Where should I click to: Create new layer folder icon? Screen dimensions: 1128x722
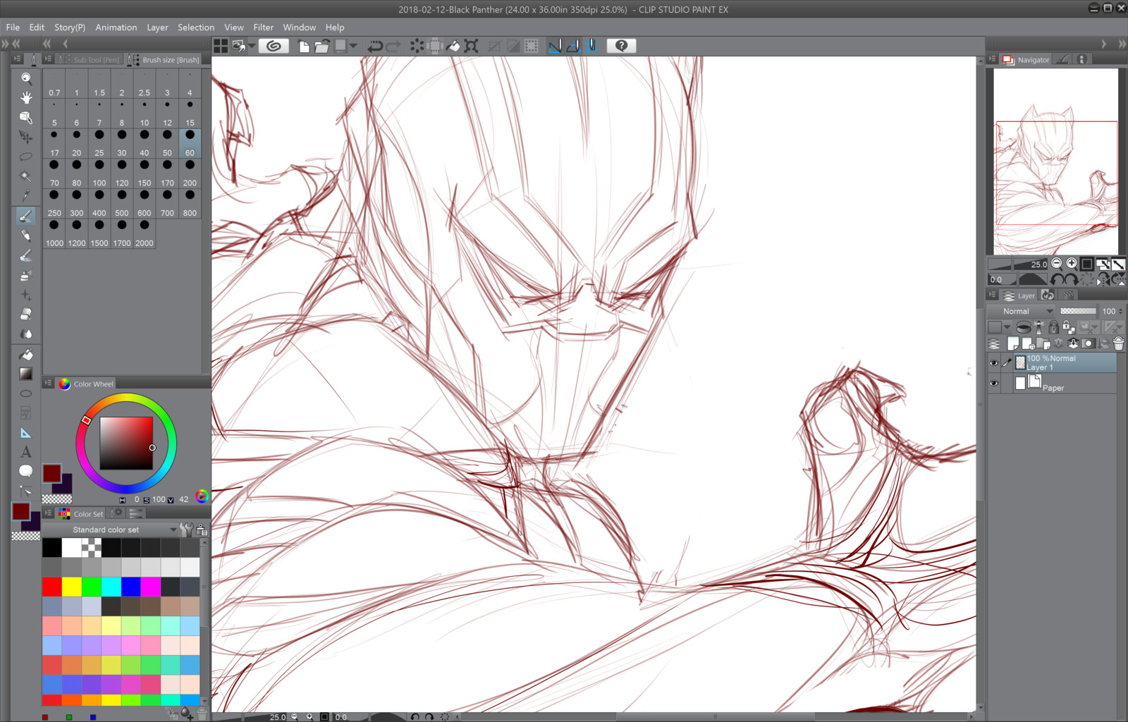pyautogui.click(x=1043, y=343)
